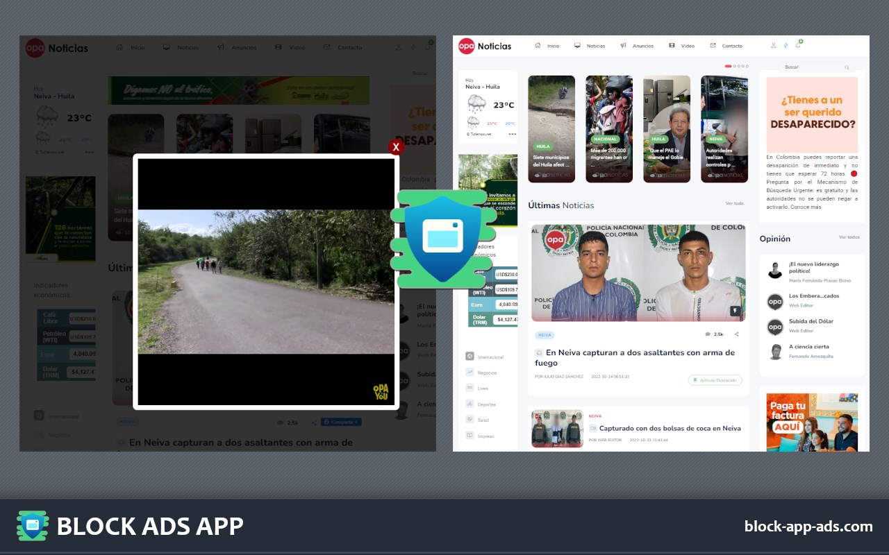Click the Contacto envelope icon on clean page
Screen dimensions: 889x555
(713, 46)
